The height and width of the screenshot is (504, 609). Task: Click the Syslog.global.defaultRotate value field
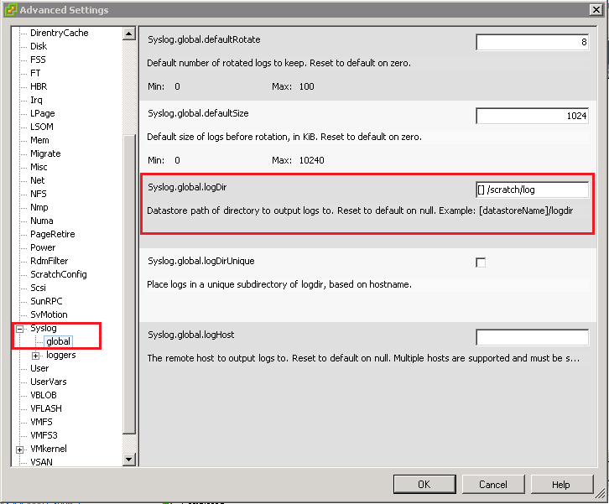(532, 42)
